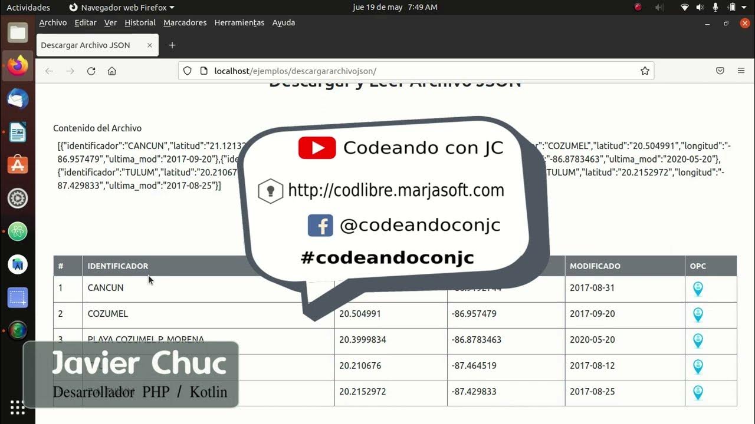Go back to the previous page
This screenshot has width=755, height=424.
(49, 71)
